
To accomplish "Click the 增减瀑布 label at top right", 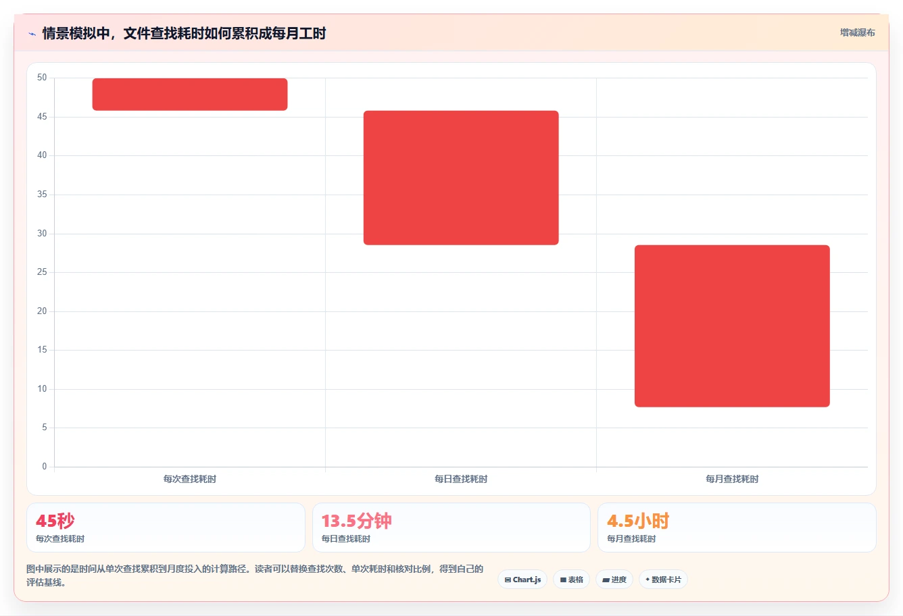I will (857, 32).
